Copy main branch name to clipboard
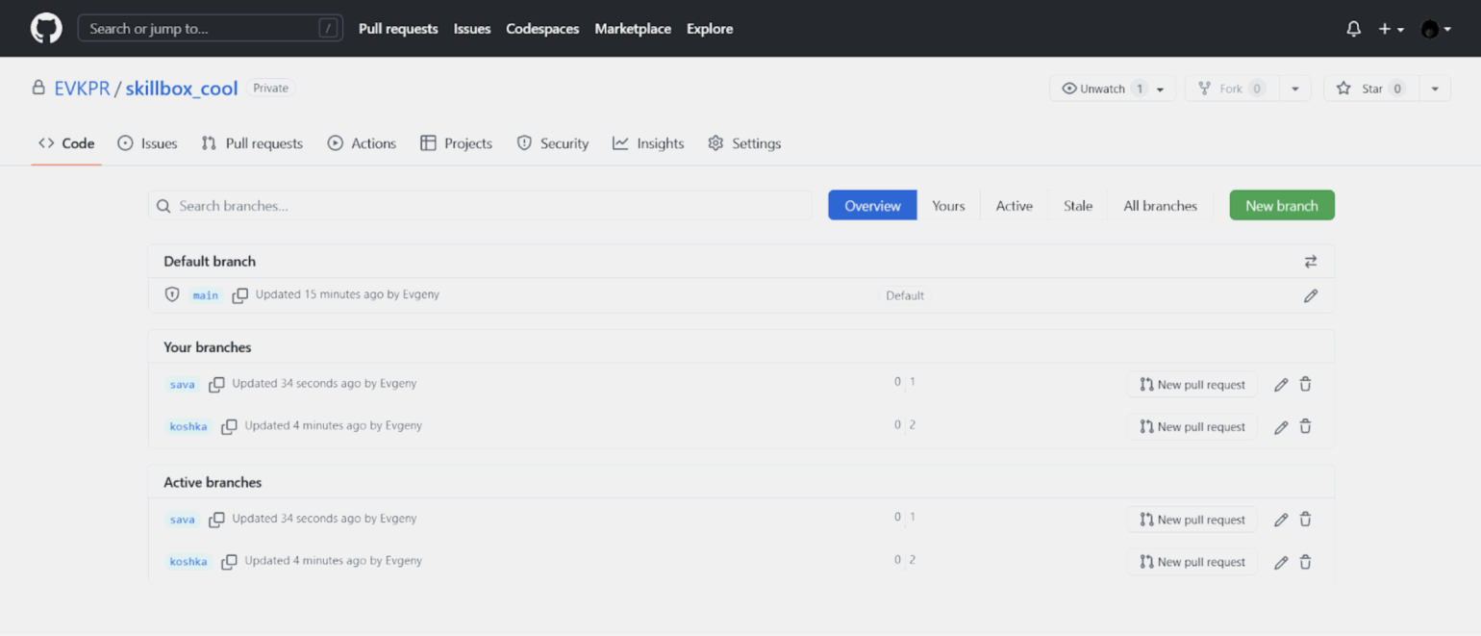This screenshot has height=636, width=1481. pos(240,295)
